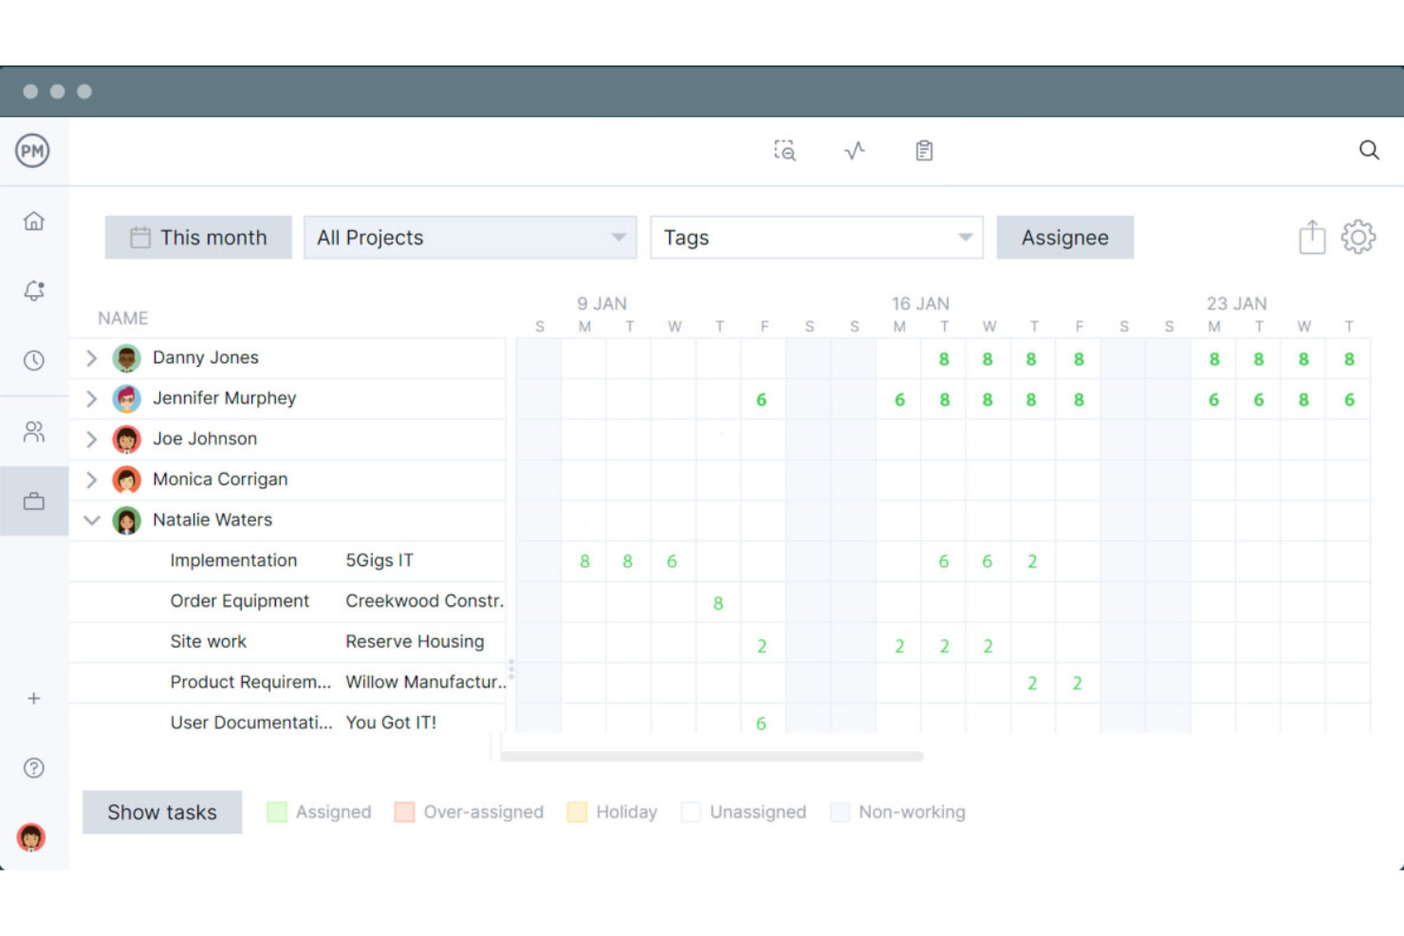Click the export share icon
This screenshot has height=936, width=1404.
pyautogui.click(x=1312, y=237)
